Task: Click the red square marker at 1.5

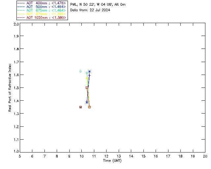Action: pos(87,88)
